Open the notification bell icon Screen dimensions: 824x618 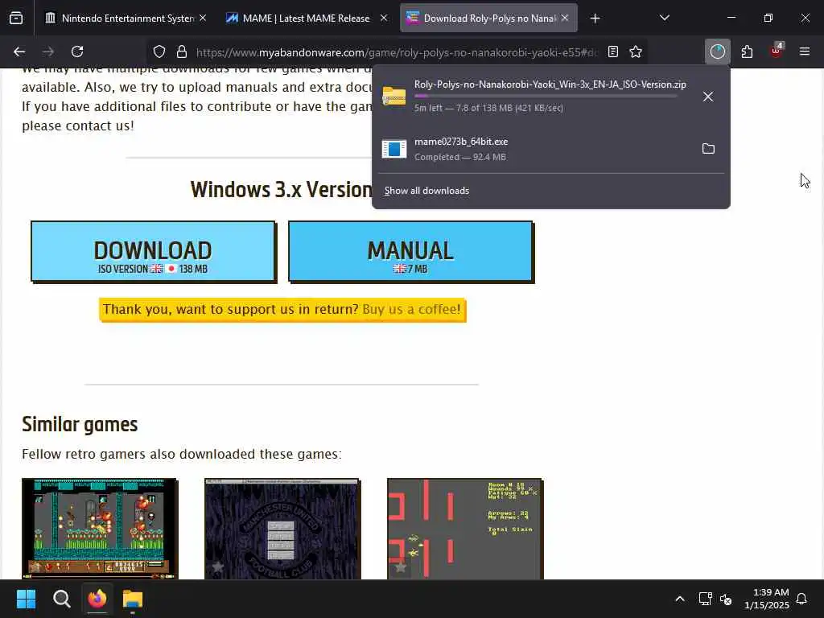[801, 599]
